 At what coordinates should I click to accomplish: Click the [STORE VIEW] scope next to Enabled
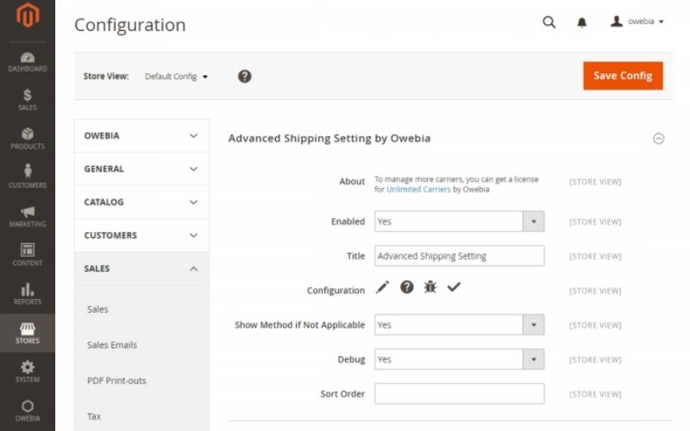(595, 222)
